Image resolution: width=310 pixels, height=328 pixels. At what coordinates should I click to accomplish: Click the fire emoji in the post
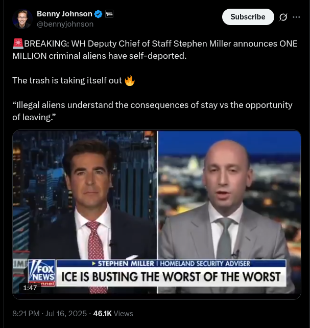click(x=130, y=80)
